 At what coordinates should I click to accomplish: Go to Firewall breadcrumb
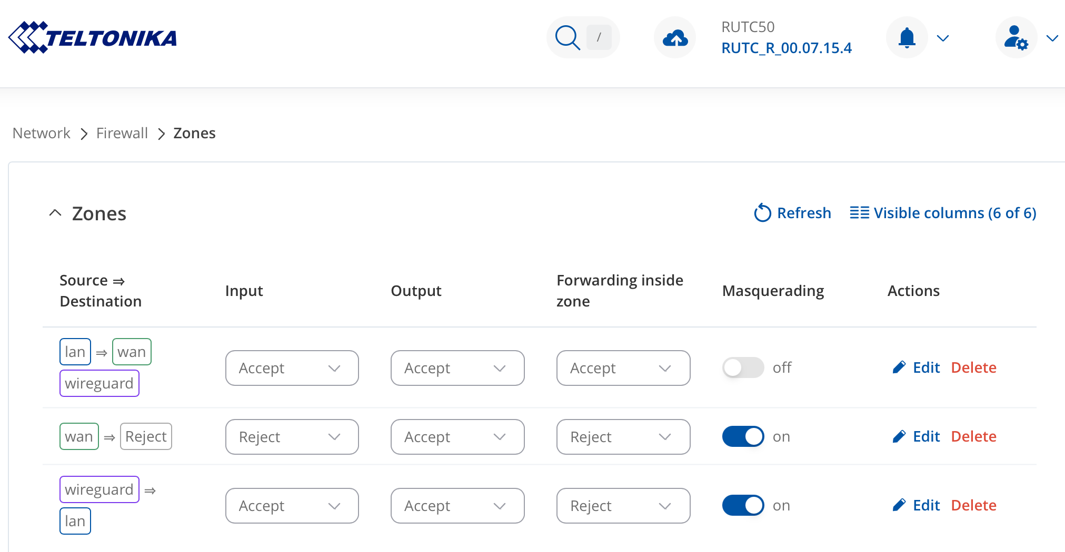click(122, 133)
